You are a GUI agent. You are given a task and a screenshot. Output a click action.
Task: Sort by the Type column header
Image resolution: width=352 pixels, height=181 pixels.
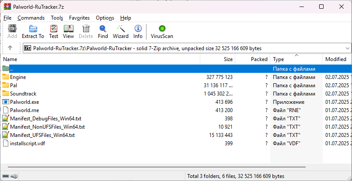pos(296,59)
